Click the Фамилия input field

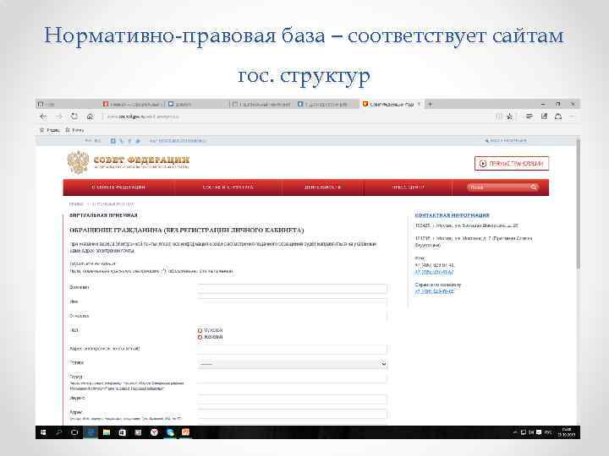tap(292, 288)
